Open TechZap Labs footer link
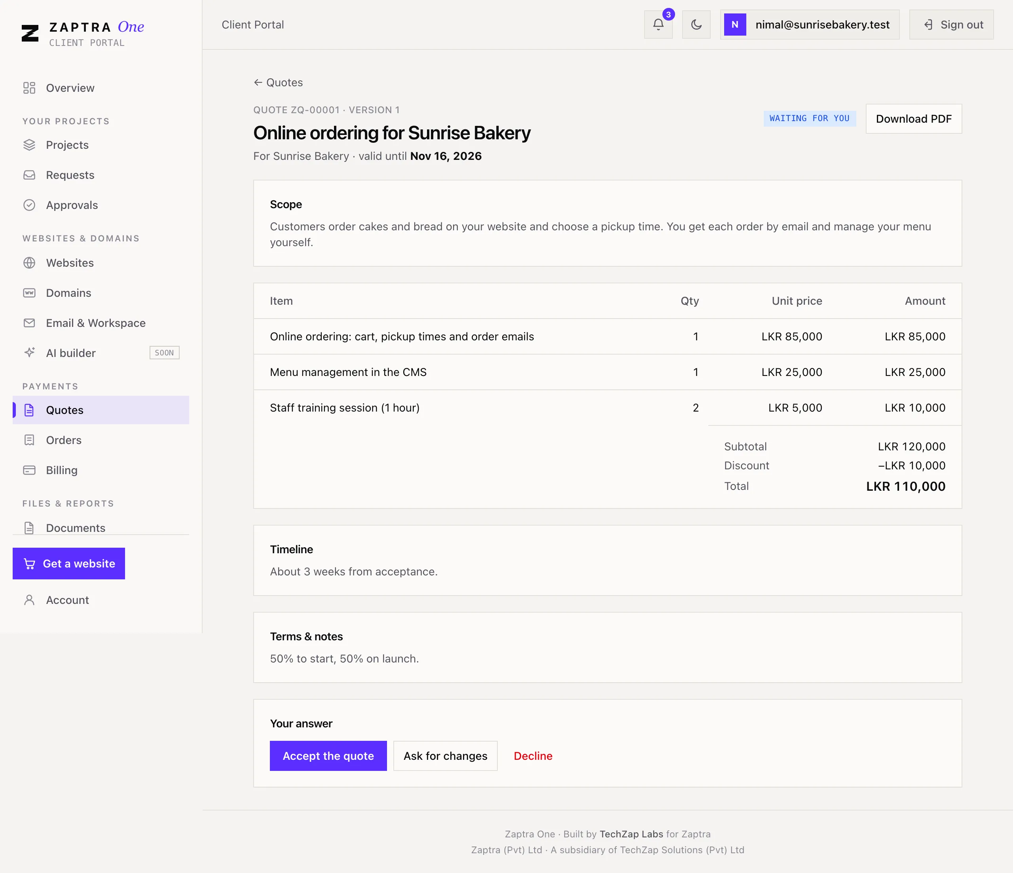Viewport: 1013px width, 873px height. point(631,834)
